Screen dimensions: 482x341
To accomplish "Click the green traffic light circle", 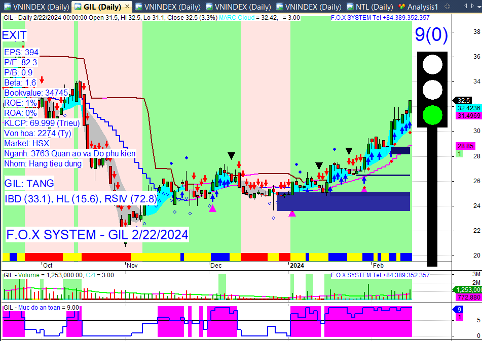I will 432,115.
